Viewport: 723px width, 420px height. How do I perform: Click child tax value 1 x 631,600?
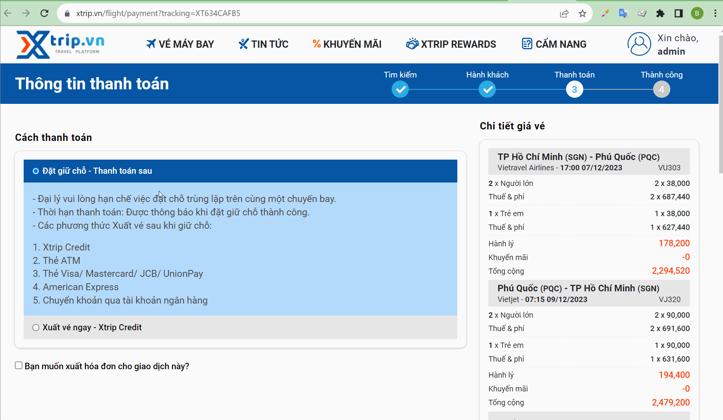[x=670, y=359]
